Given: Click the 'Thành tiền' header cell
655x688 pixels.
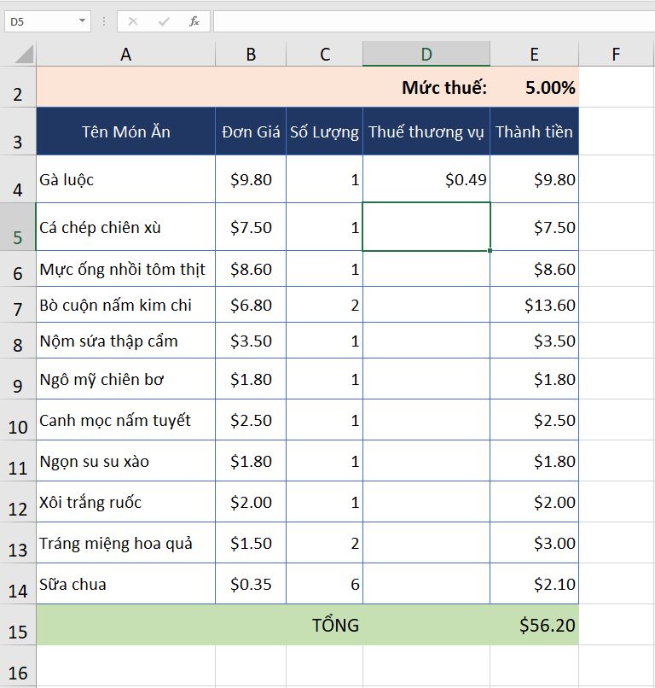Looking at the screenshot, I should (535, 131).
